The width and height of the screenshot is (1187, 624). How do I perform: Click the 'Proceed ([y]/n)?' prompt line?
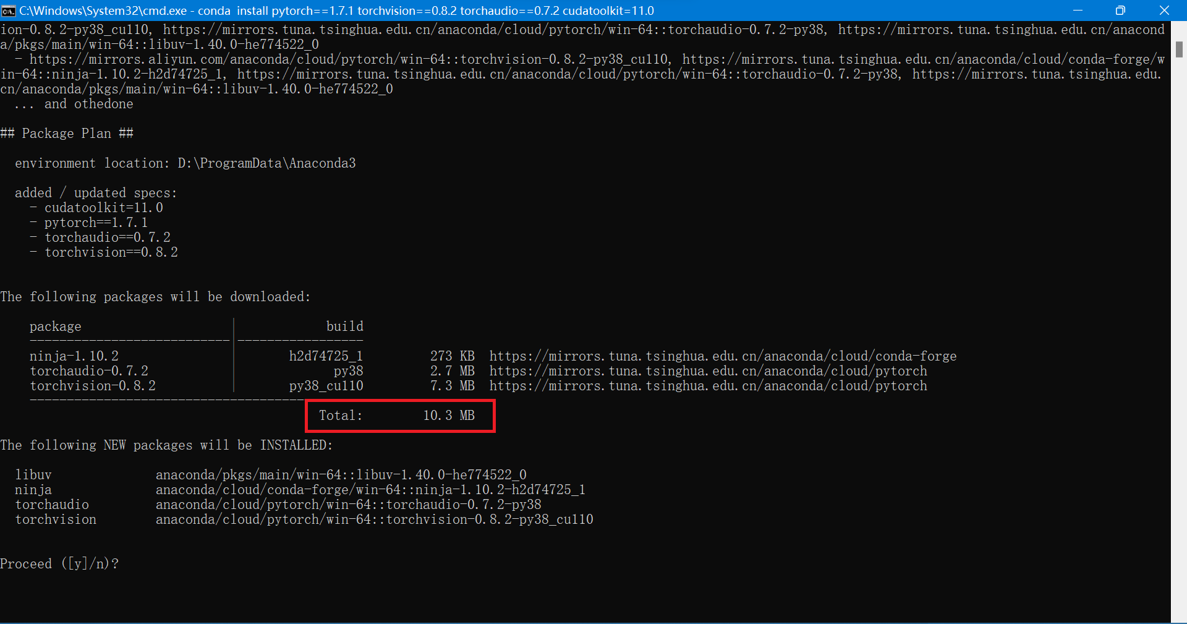tap(59, 564)
